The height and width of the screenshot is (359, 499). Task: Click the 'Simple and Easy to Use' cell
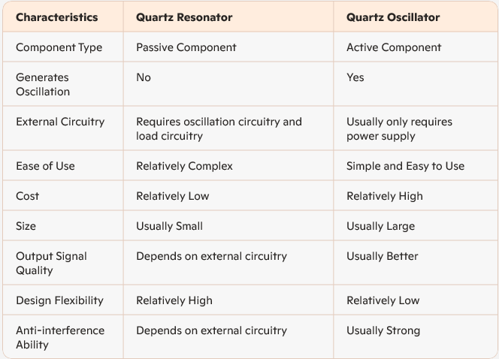coord(405,166)
